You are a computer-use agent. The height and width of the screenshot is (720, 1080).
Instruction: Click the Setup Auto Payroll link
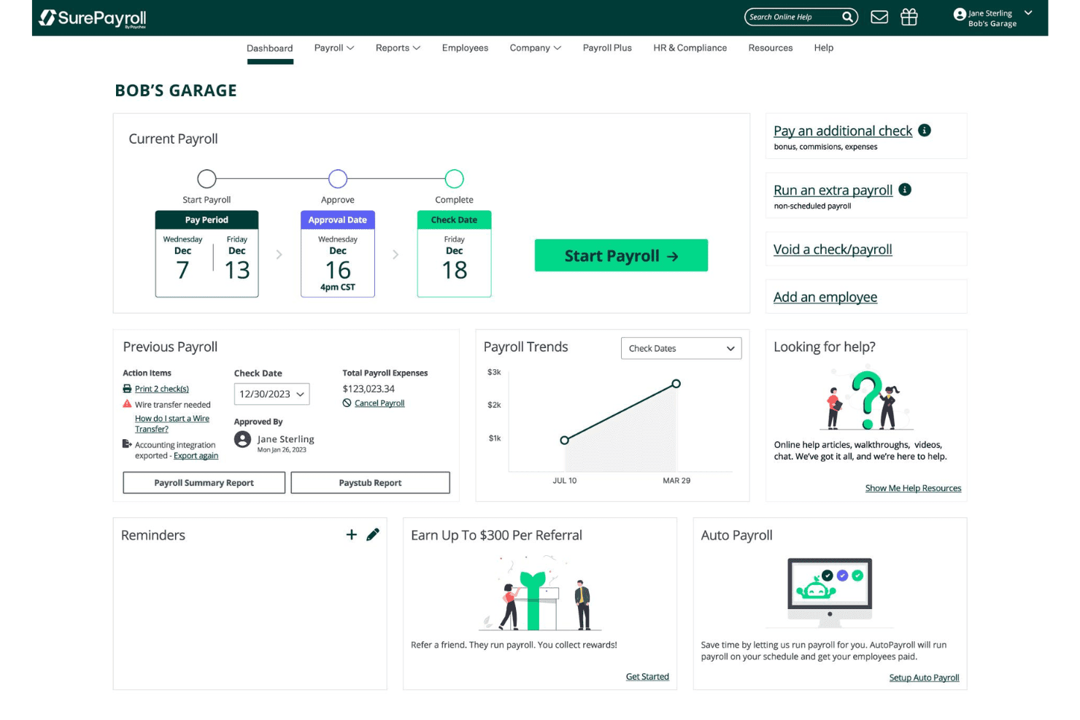point(924,678)
